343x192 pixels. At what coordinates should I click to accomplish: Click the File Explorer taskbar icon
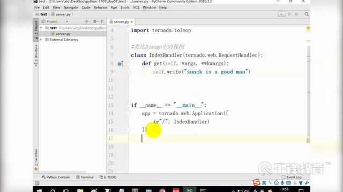(x=80, y=190)
